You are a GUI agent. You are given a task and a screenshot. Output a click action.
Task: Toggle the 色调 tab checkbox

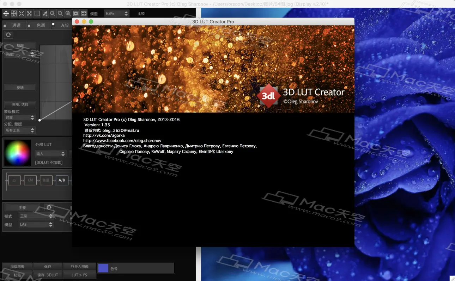point(29,25)
